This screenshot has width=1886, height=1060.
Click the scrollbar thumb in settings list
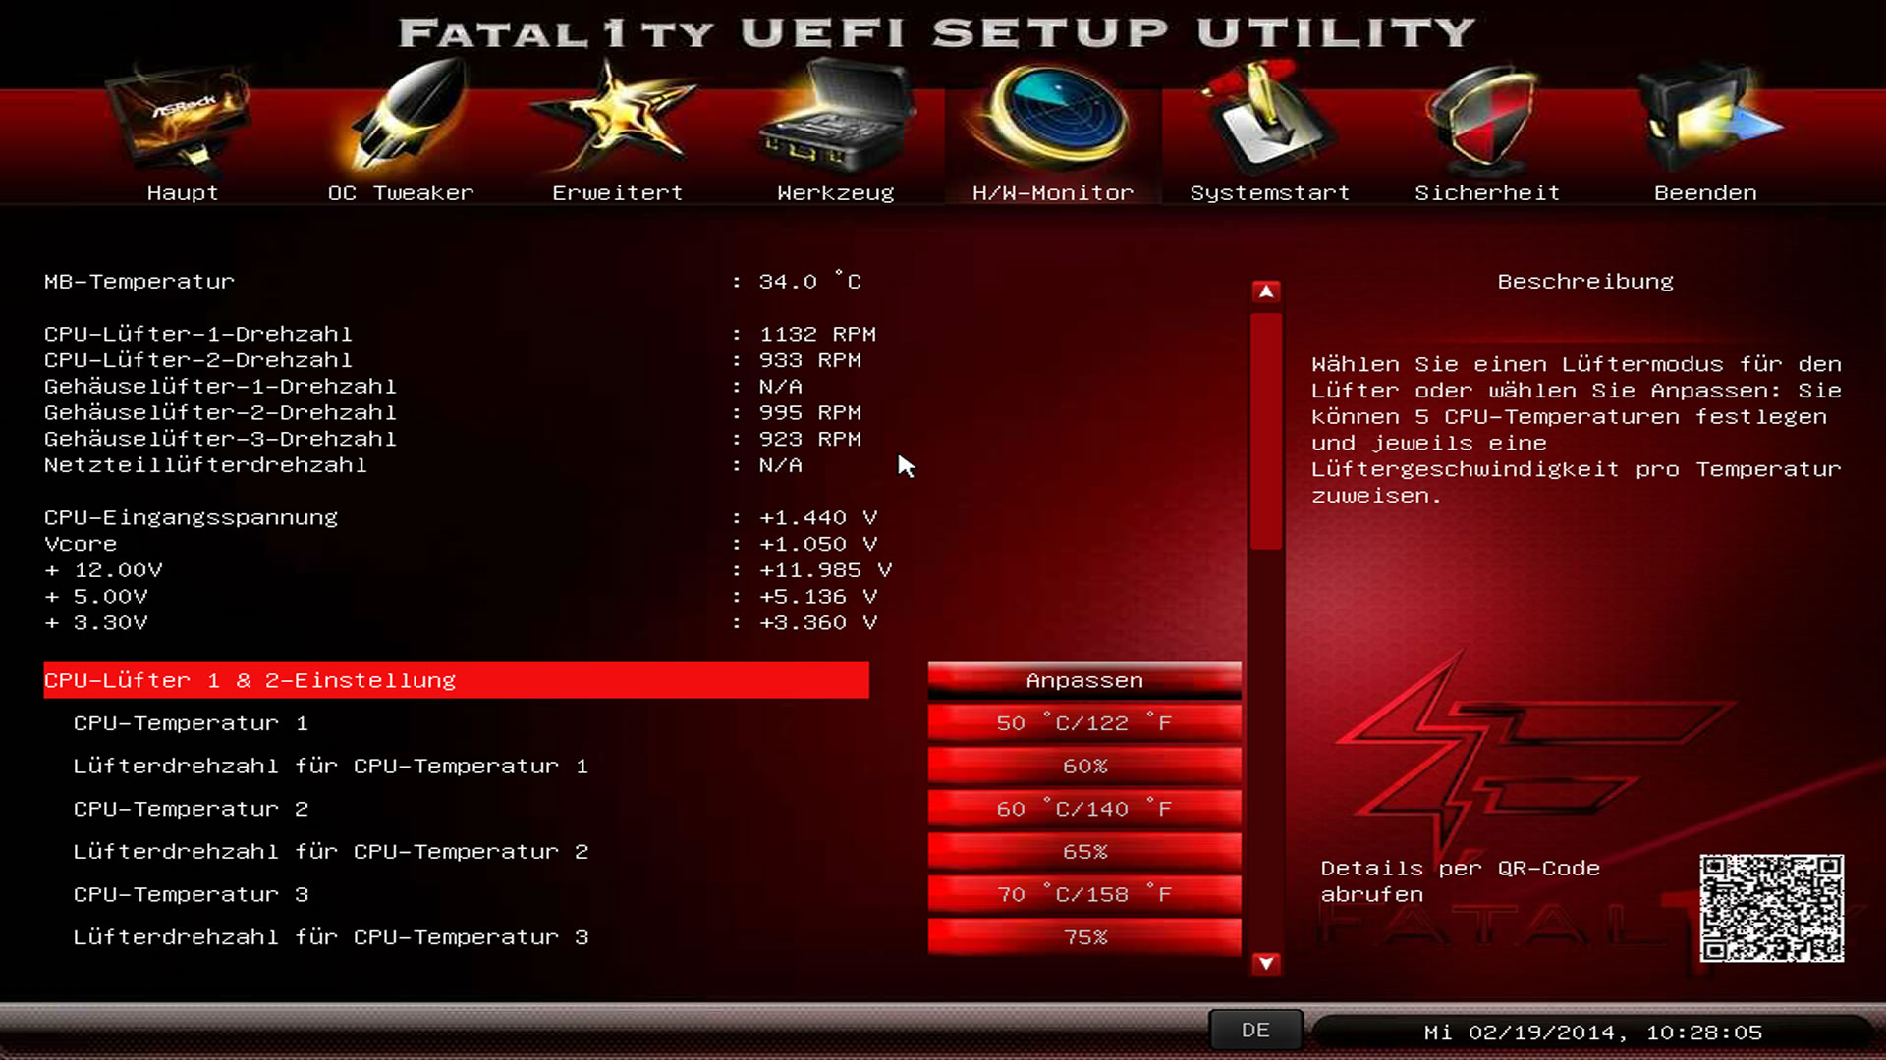click(1266, 432)
